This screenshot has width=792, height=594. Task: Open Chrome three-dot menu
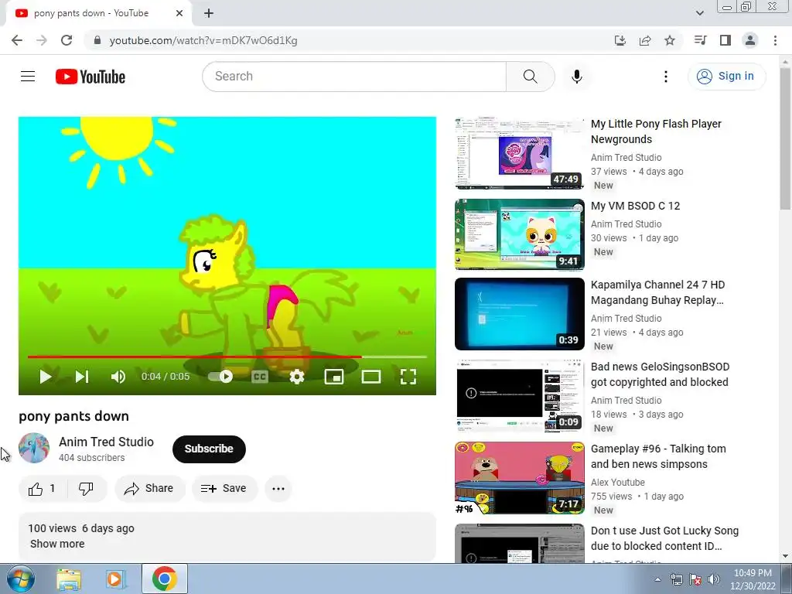coord(775,40)
